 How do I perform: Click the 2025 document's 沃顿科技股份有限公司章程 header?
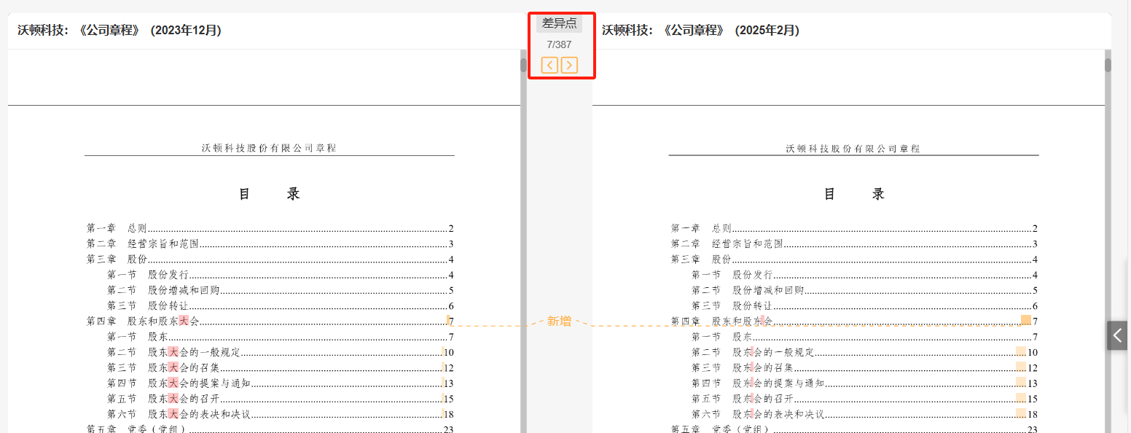coord(853,148)
